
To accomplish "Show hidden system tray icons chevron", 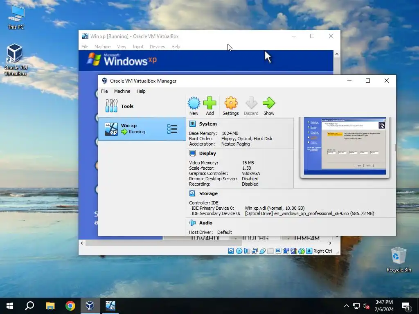I will (346, 306).
